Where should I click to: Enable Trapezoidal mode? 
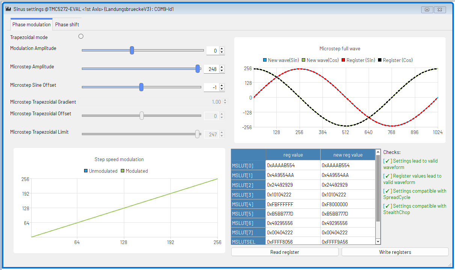point(81,36)
